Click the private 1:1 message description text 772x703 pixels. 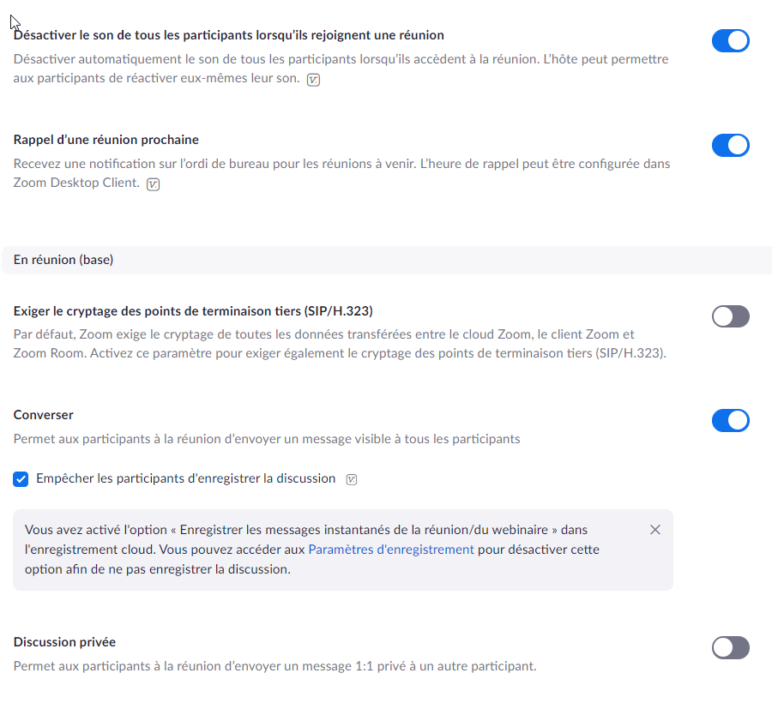click(274, 666)
